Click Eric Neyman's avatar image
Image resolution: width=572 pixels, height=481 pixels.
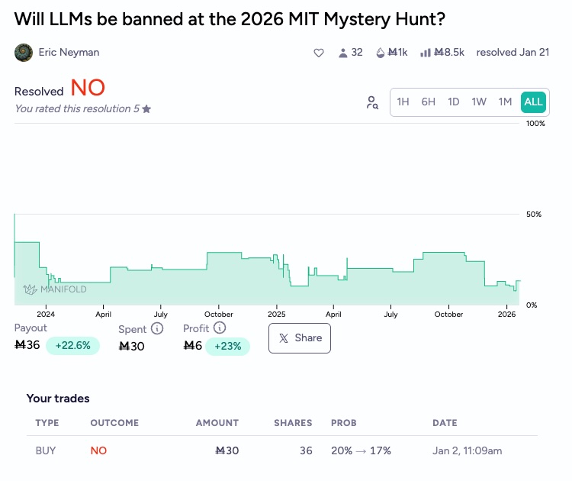(x=24, y=53)
